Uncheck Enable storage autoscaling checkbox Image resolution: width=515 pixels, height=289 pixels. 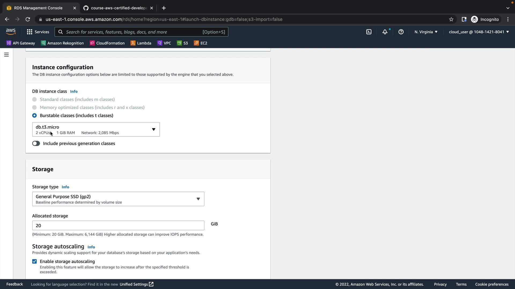click(35, 261)
